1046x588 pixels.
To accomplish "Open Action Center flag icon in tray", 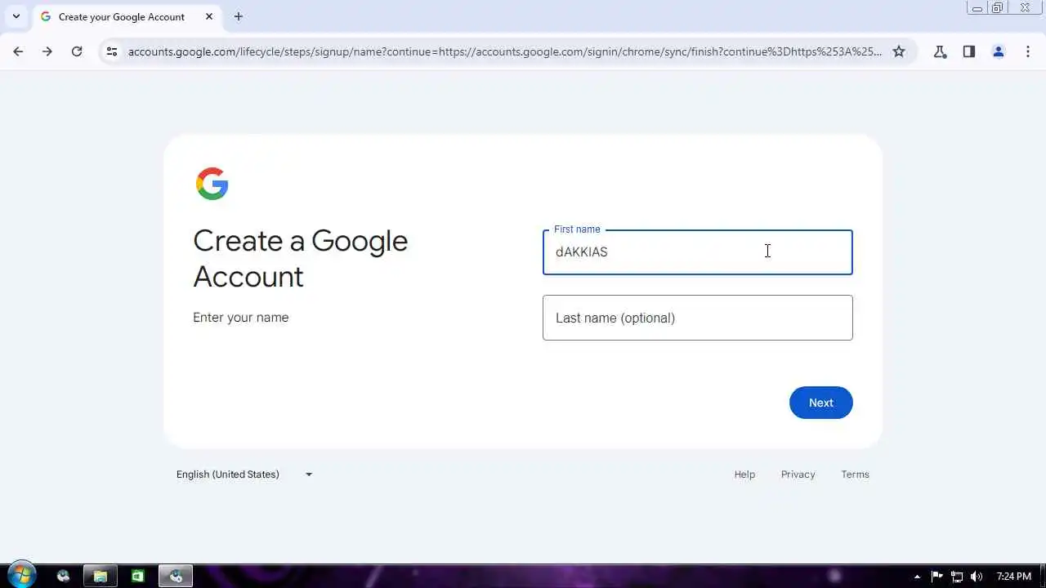I will tap(937, 577).
